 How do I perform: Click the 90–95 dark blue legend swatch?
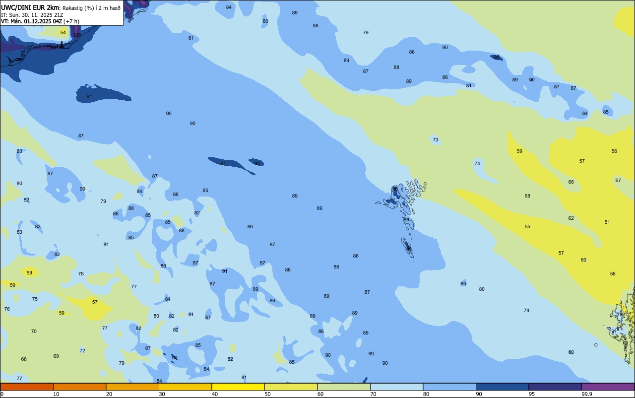(502, 387)
